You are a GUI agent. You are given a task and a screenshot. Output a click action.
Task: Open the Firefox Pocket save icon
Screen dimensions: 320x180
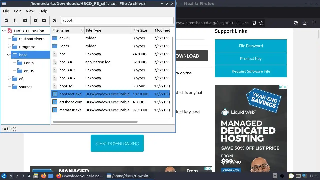point(296,23)
